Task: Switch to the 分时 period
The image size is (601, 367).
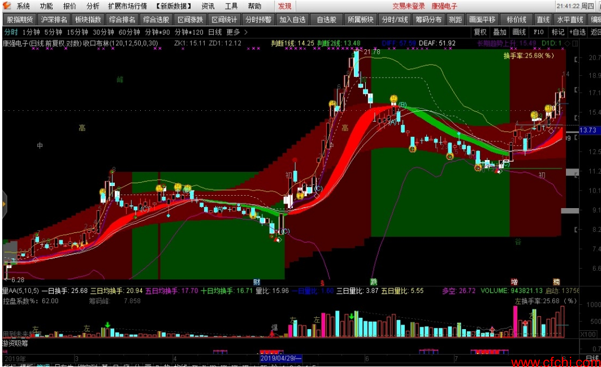Action: 11,32
